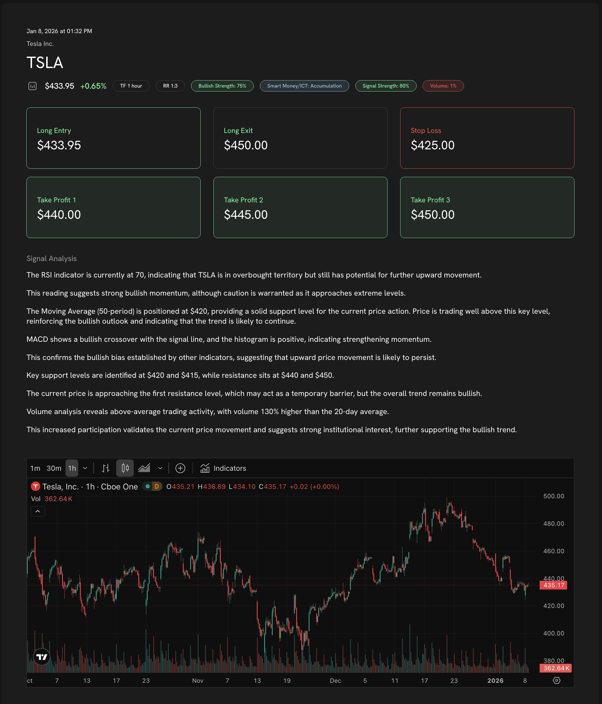Open chart settings gear at the time axis
This screenshot has width=602, height=704.
(556, 680)
